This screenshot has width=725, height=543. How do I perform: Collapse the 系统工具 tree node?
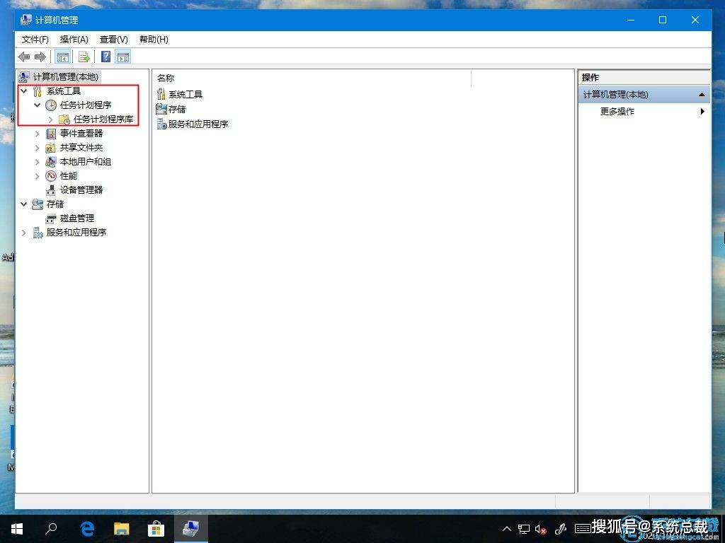[25, 91]
